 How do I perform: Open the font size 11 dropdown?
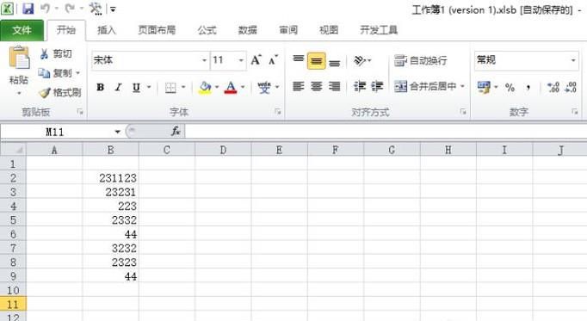[241, 60]
